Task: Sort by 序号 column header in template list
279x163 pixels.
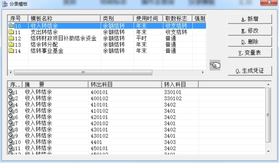Action: [18, 18]
